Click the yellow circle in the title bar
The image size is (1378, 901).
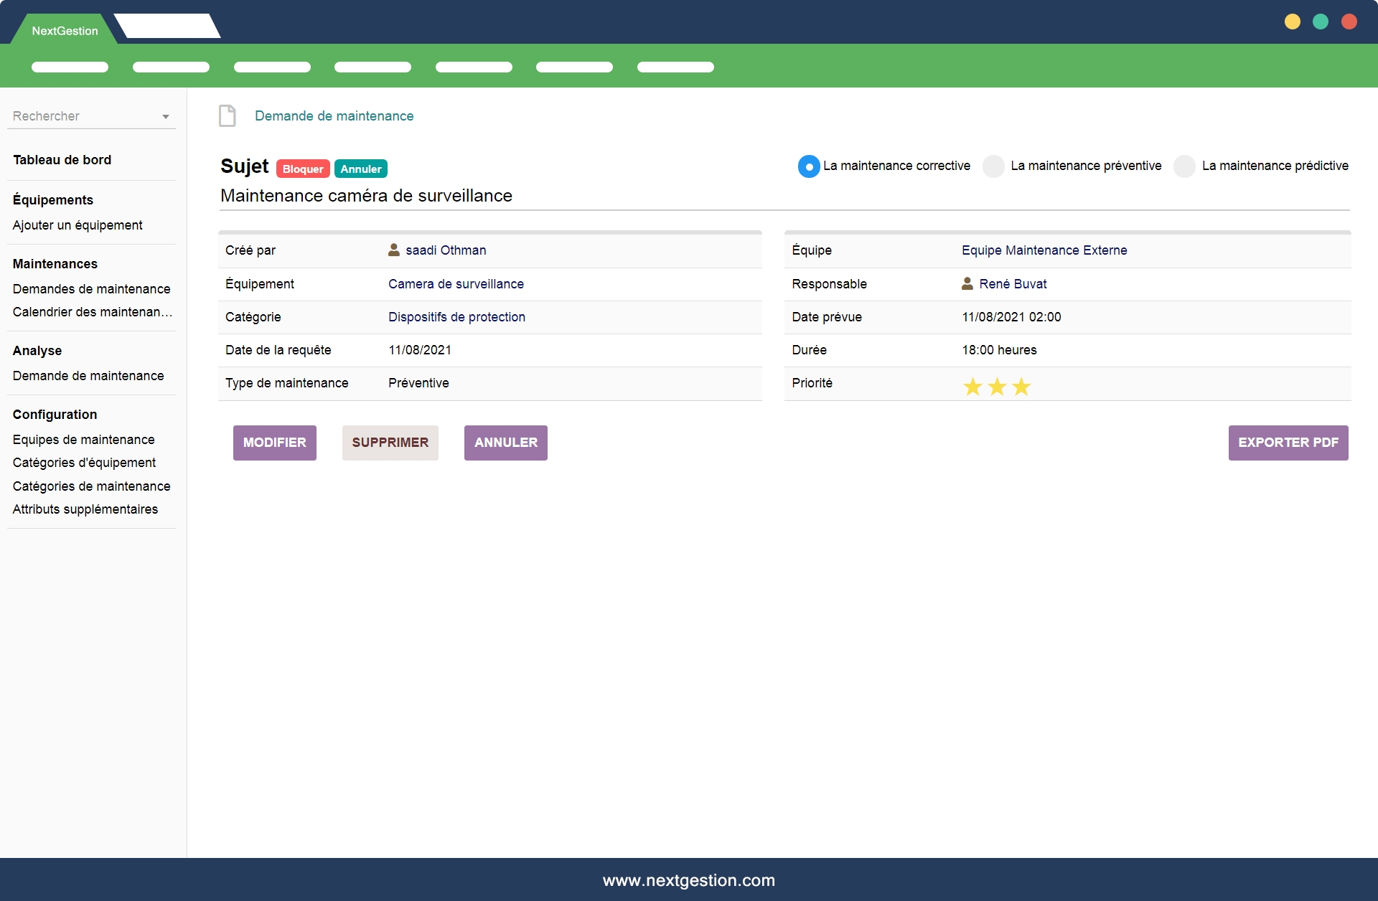coord(1292,22)
